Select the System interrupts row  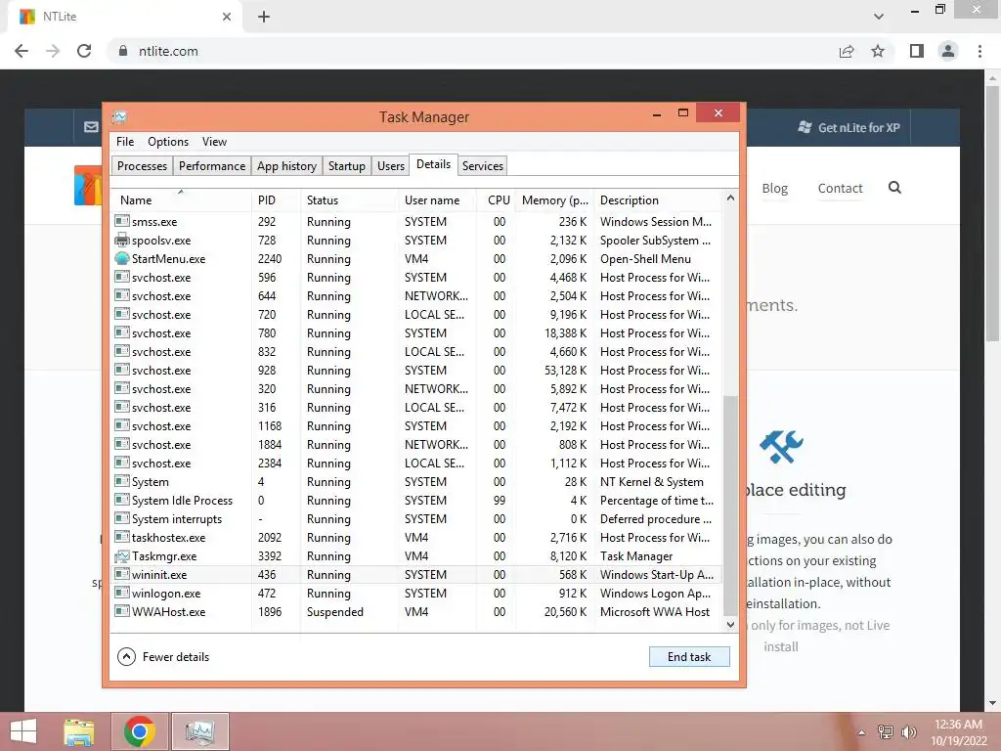[416, 519]
